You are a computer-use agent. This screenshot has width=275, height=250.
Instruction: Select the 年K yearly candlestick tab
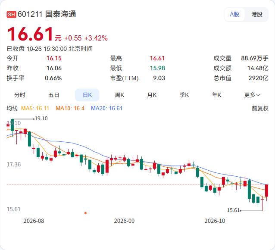[x=216, y=95]
